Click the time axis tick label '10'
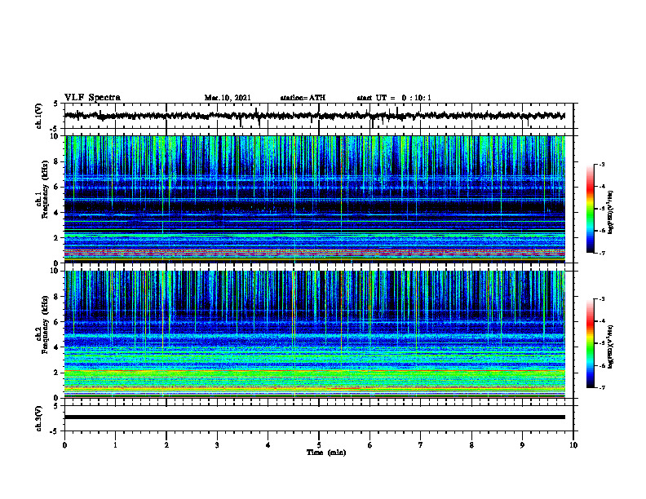The width and height of the screenshot is (646, 499). pos(573,445)
